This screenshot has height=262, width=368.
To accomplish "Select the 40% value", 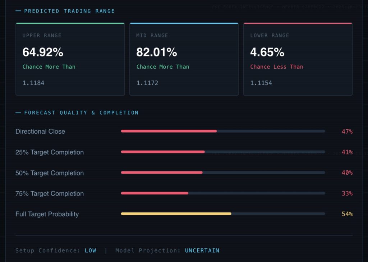I will click(347, 173).
